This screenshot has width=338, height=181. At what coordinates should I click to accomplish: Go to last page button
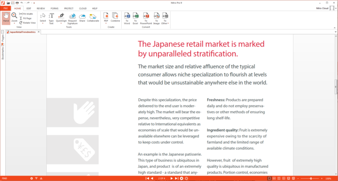176,179
